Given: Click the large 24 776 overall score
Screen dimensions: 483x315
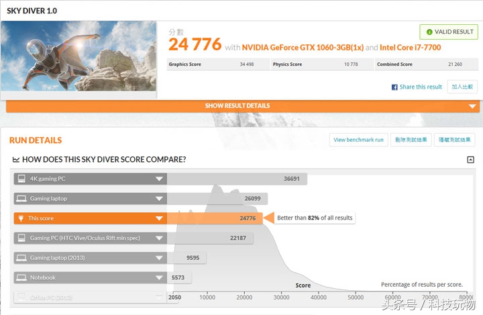Looking at the screenshot, I should point(195,44).
